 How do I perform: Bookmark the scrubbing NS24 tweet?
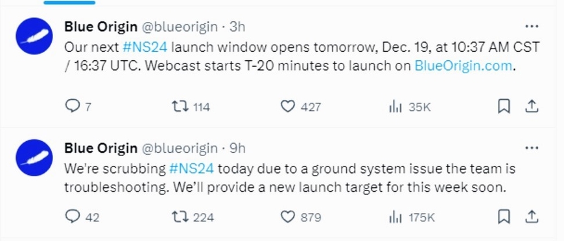pyautogui.click(x=504, y=216)
